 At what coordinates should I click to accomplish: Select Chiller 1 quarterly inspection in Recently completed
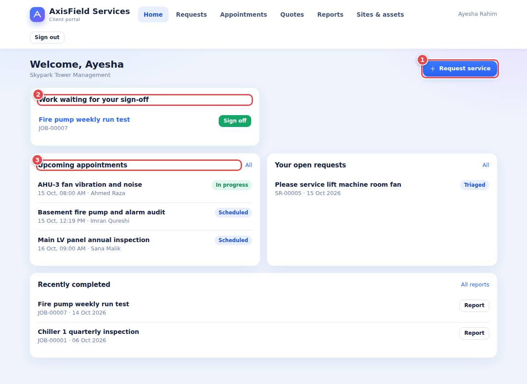(x=88, y=332)
